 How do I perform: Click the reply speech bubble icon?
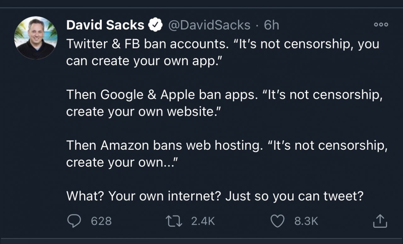click(x=74, y=221)
